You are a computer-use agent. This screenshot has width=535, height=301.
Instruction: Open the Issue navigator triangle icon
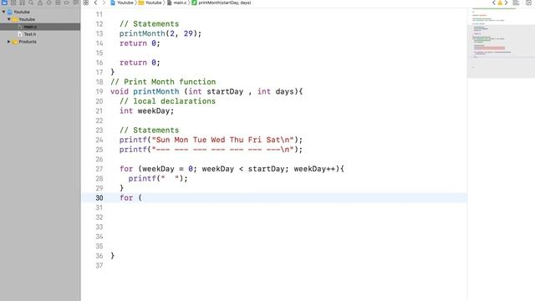point(40,3)
